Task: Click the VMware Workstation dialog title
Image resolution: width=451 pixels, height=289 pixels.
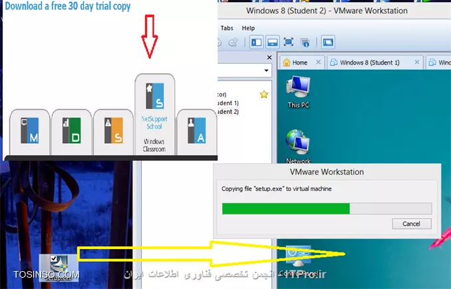Action: [x=327, y=172]
